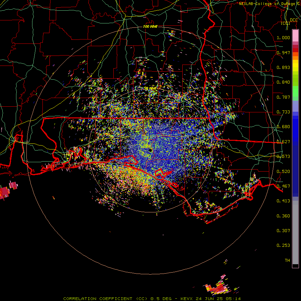The image size is (301, 301).
Task: Pick the pink band atop the color bar
Action: click(295, 36)
